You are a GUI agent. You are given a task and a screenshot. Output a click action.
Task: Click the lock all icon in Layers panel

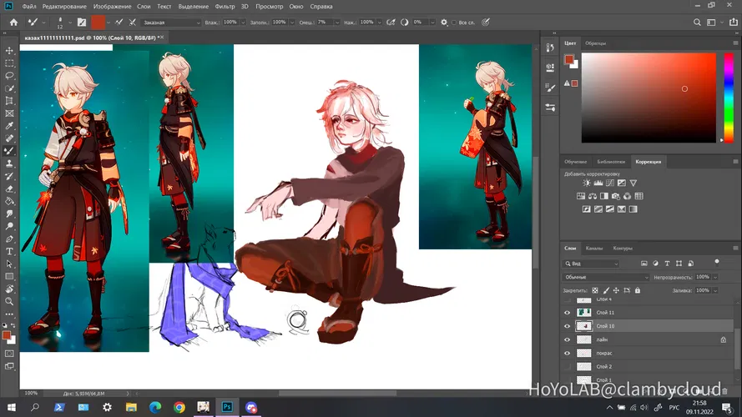pyautogui.click(x=637, y=290)
